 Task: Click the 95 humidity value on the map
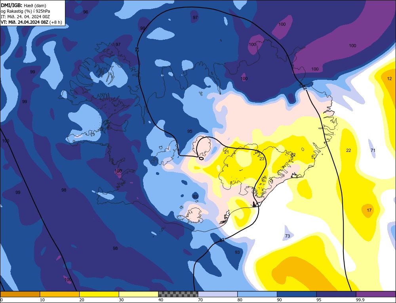pos(190,131)
